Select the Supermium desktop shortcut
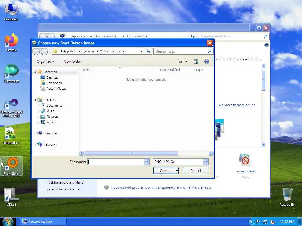 point(11,73)
